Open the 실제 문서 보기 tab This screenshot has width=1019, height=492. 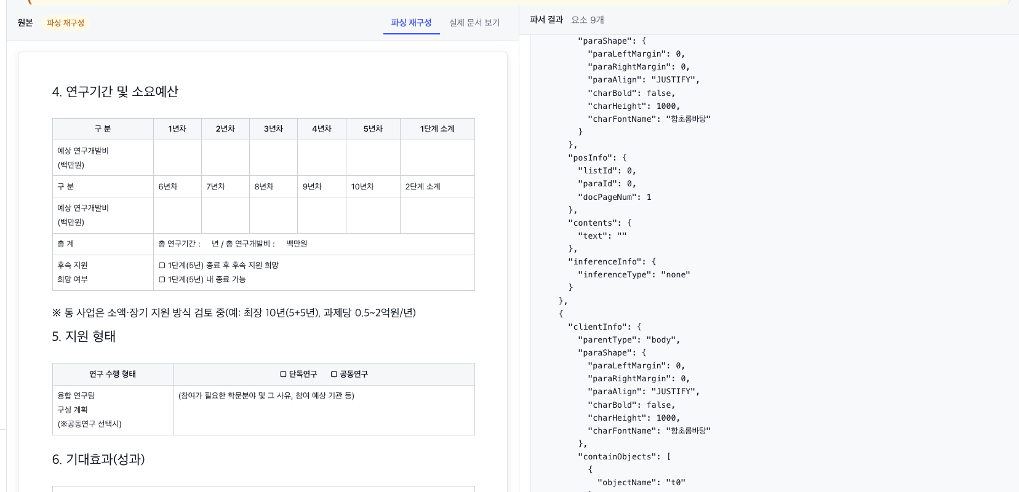(474, 23)
